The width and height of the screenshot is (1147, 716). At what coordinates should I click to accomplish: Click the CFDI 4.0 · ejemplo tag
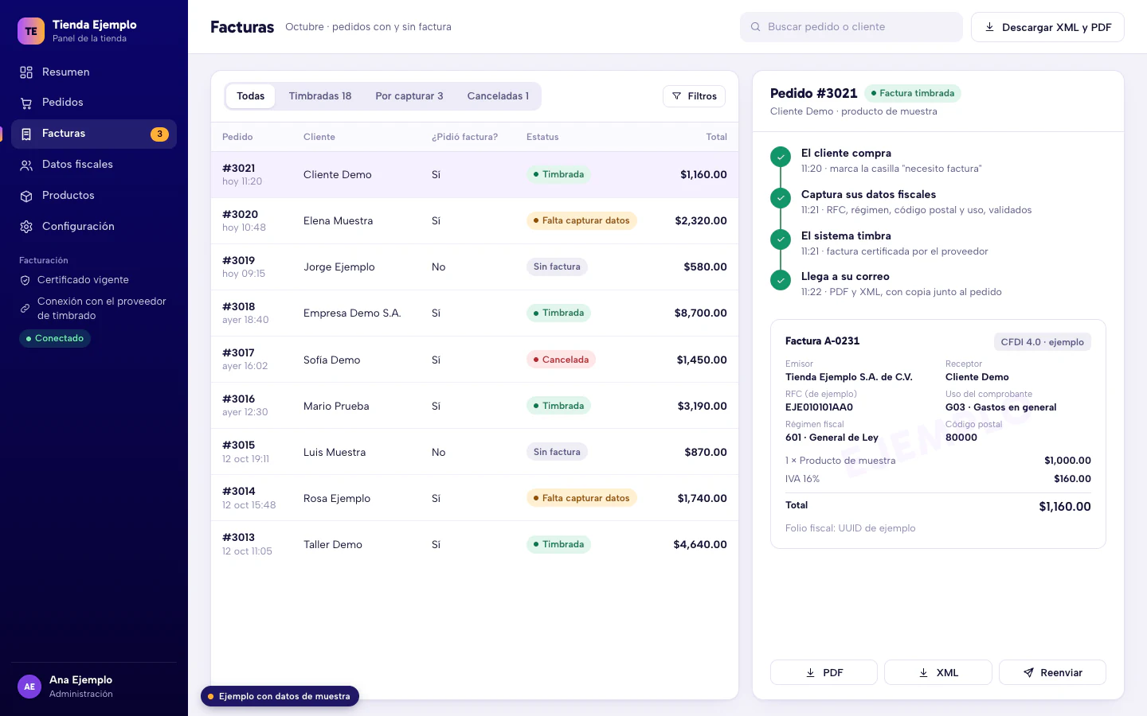tap(1043, 342)
